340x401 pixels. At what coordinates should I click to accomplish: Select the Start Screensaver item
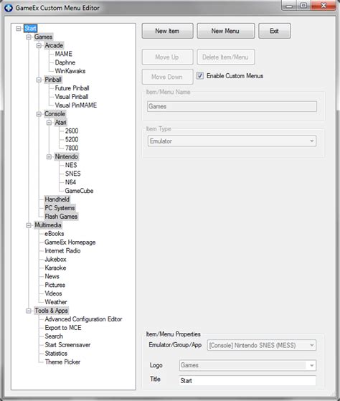point(67,345)
